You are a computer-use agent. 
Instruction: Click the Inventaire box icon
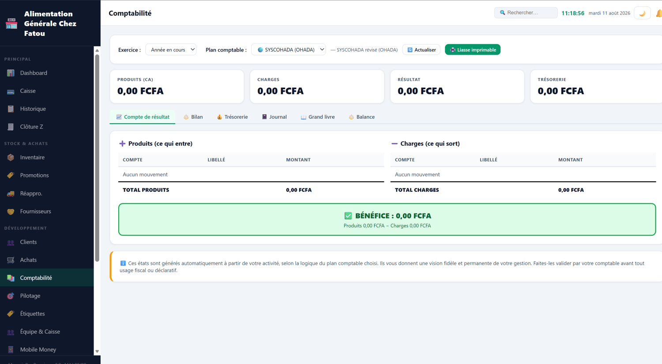click(x=11, y=158)
